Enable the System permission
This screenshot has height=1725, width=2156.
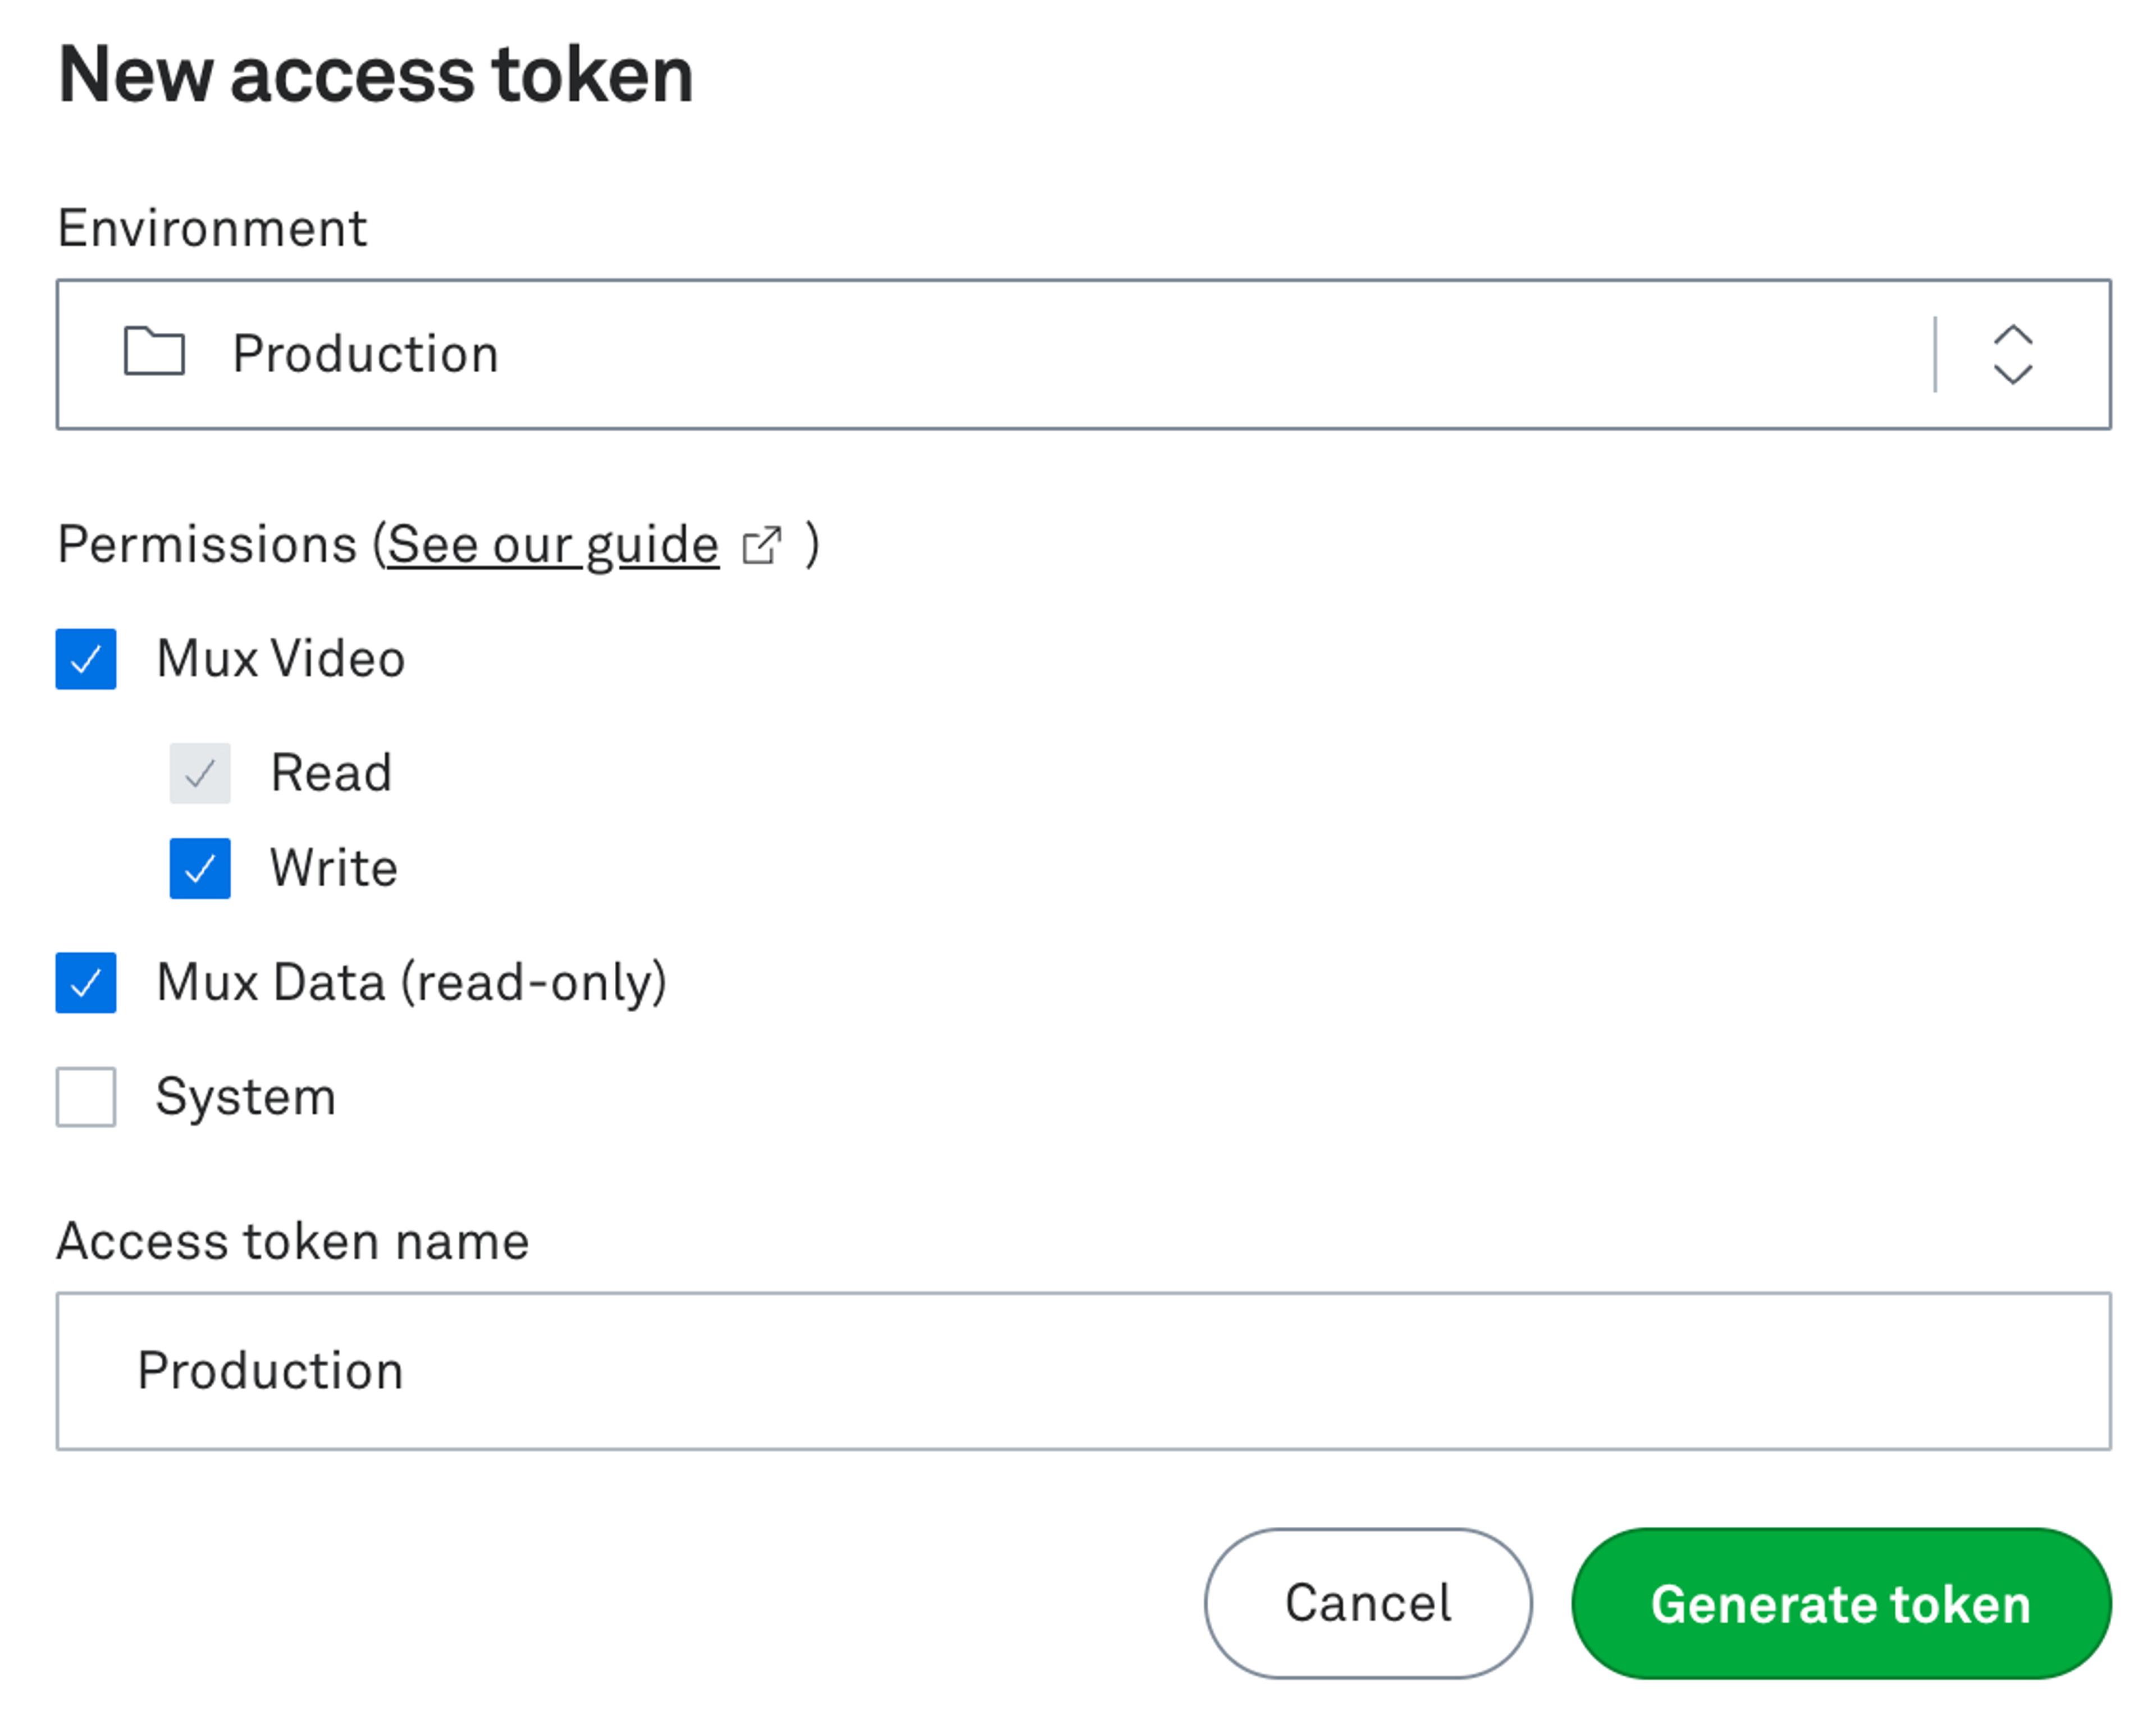(x=86, y=1096)
